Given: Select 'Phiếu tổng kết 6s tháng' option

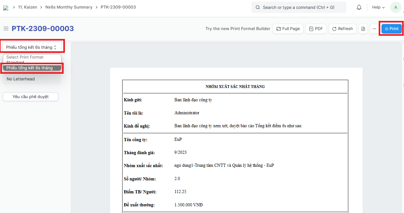Looking at the screenshot, I should [x=31, y=68].
